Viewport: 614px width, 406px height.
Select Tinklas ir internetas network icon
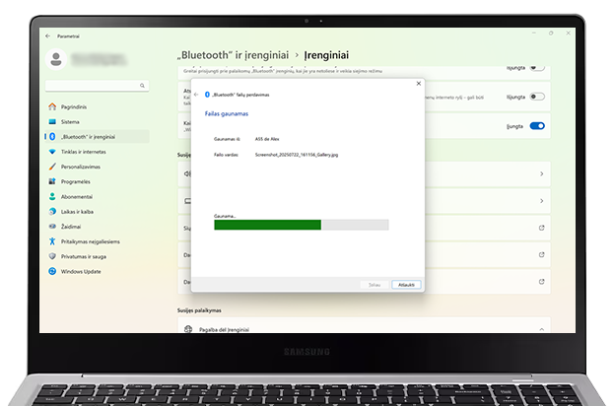pyautogui.click(x=51, y=152)
